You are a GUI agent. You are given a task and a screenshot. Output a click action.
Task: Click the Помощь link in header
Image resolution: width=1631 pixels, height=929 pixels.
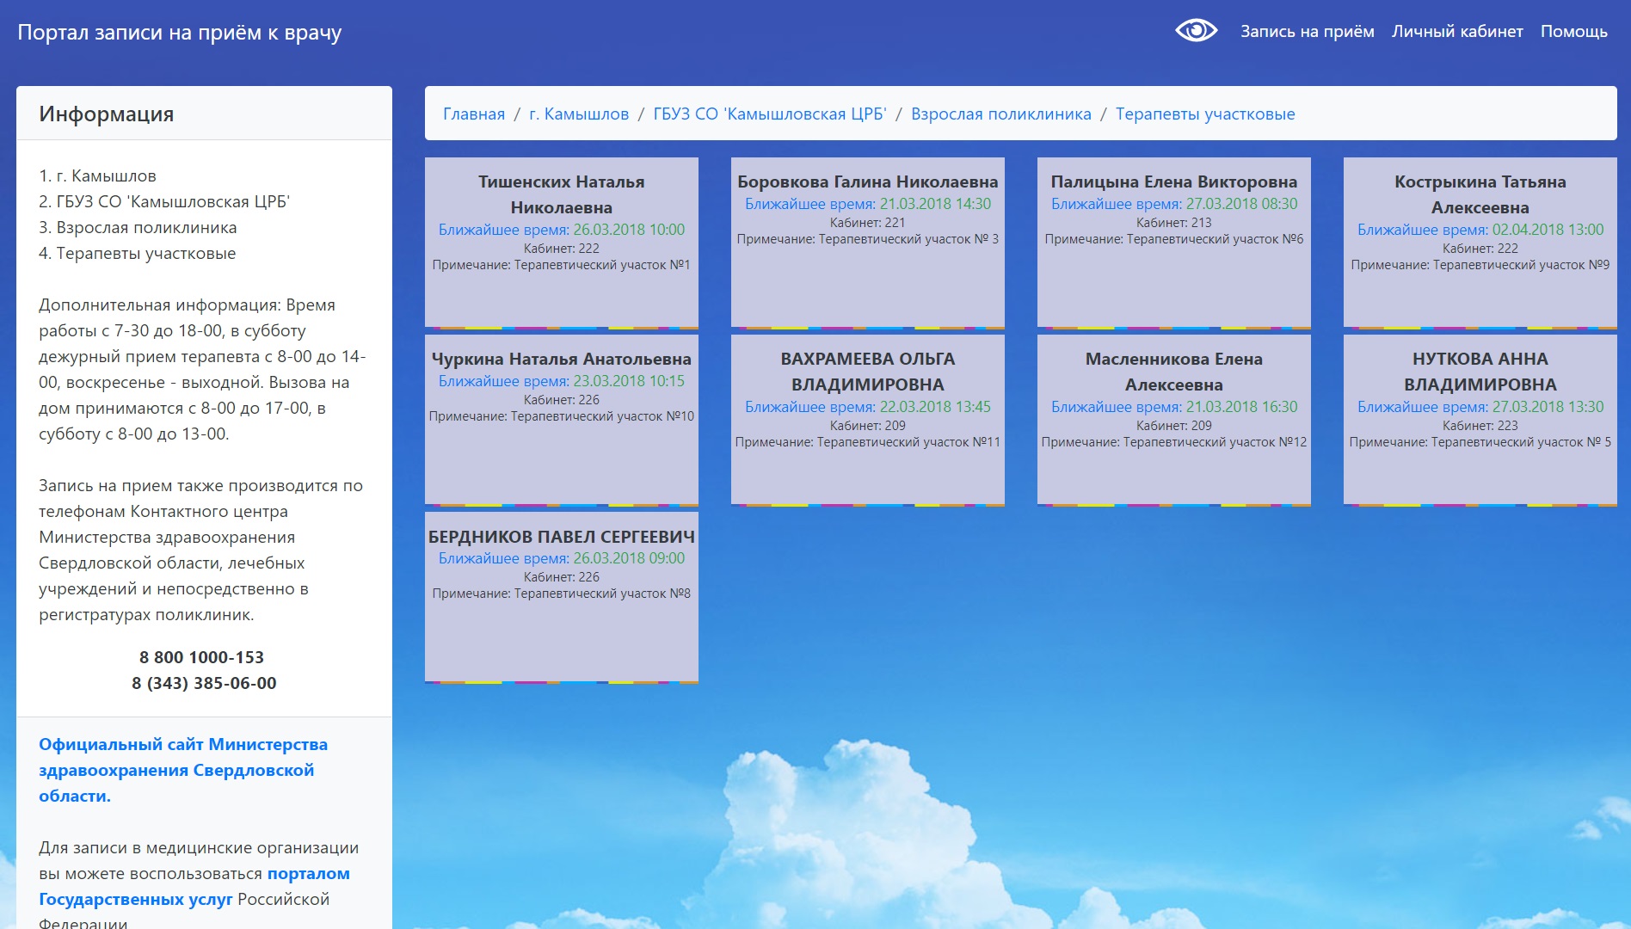click(1573, 32)
